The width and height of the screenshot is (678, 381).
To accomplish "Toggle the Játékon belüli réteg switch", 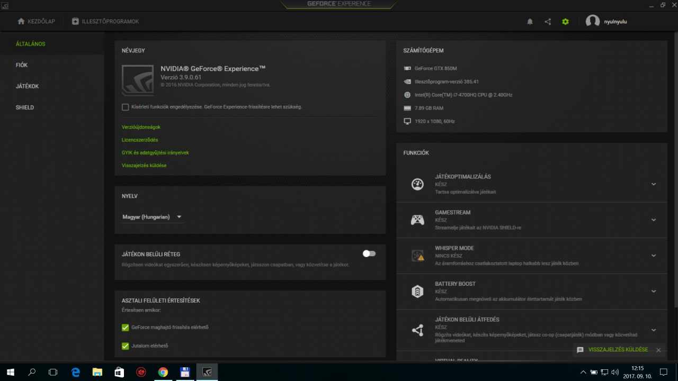I will [369, 253].
